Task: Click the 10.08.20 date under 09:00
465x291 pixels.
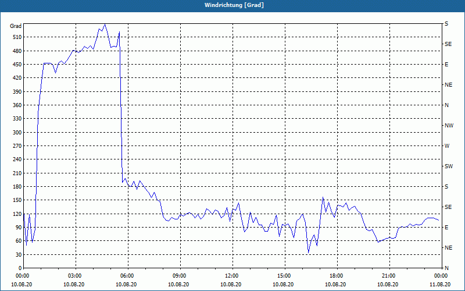Action: [x=178, y=285]
